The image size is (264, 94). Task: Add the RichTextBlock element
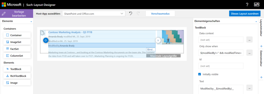[x=17, y=76]
